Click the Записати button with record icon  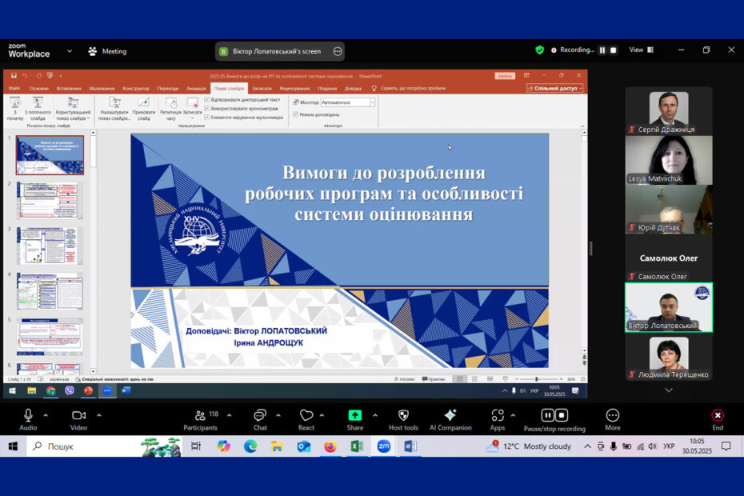tap(192, 109)
